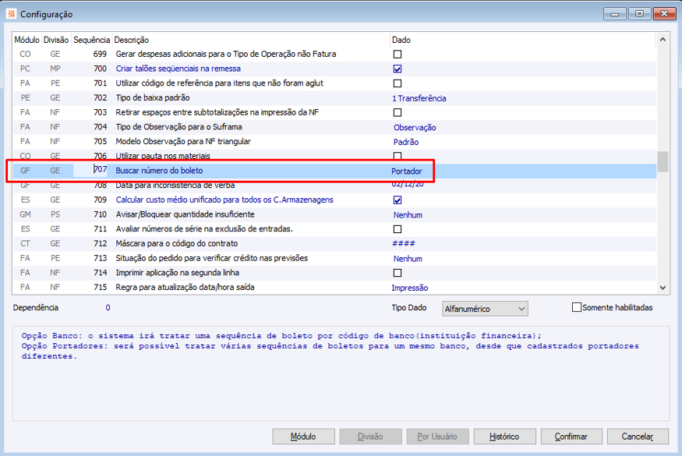Confirm changes with Confirmar button
This screenshot has width=682, height=456.
pyautogui.click(x=571, y=437)
